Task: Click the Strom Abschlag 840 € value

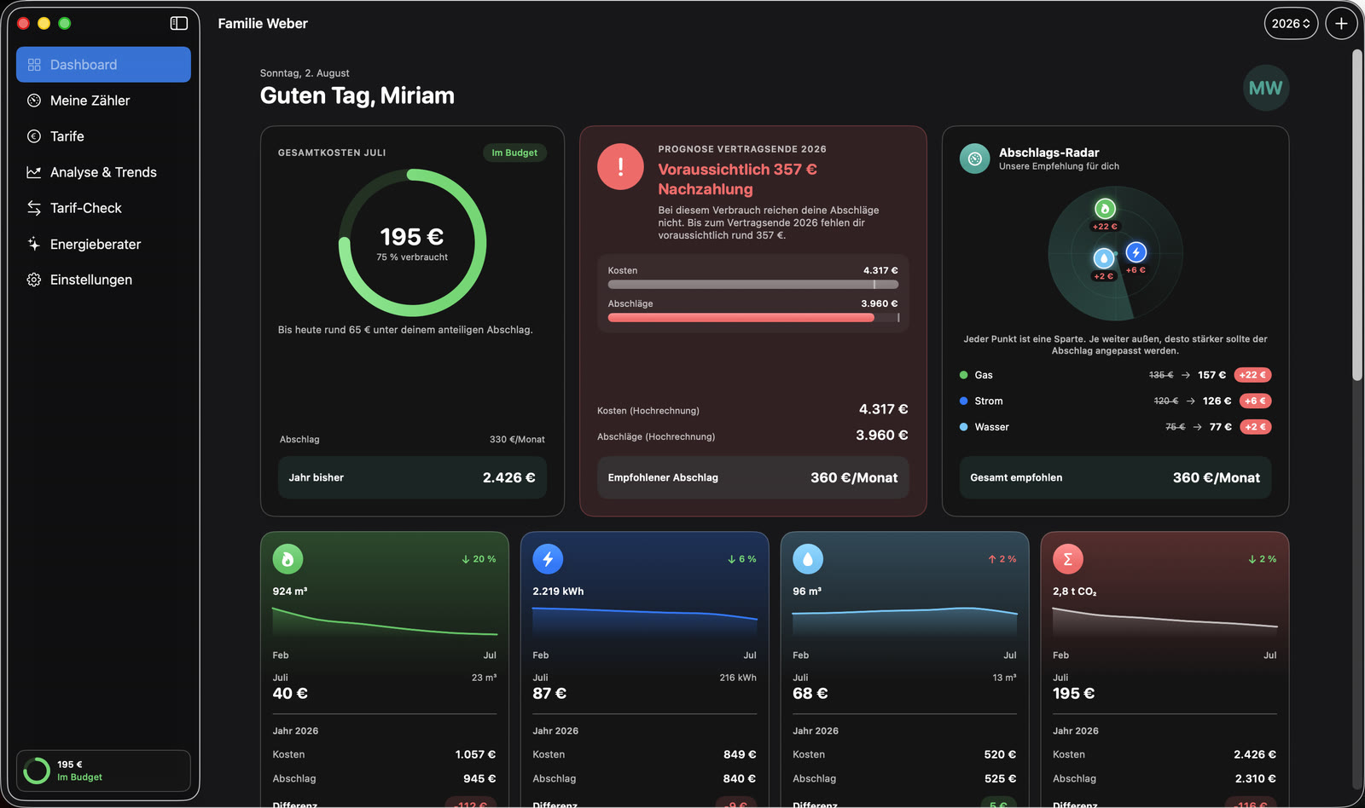Action: tap(740, 778)
